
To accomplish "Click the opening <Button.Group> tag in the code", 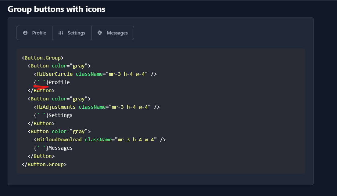I will point(42,57).
